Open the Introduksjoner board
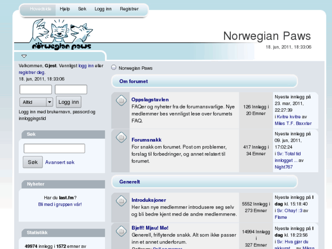Image resolution: width=332 pixels, height=249 pixels. (148, 200)
